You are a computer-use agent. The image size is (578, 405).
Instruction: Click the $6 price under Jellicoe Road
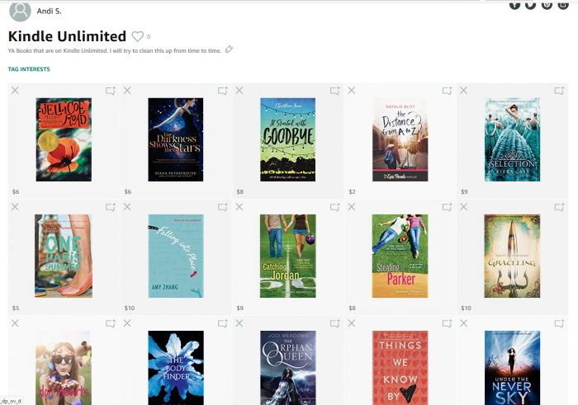pyautogui.click(x=16, y=192)
